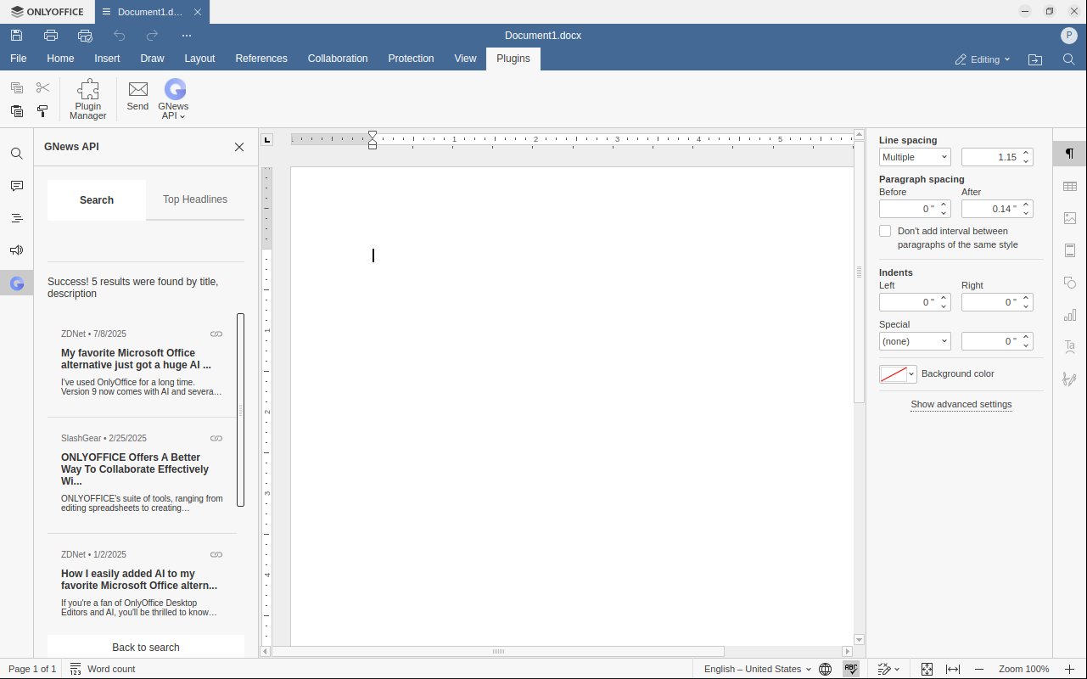Click the Background color swatch

[x=894, y=374]
